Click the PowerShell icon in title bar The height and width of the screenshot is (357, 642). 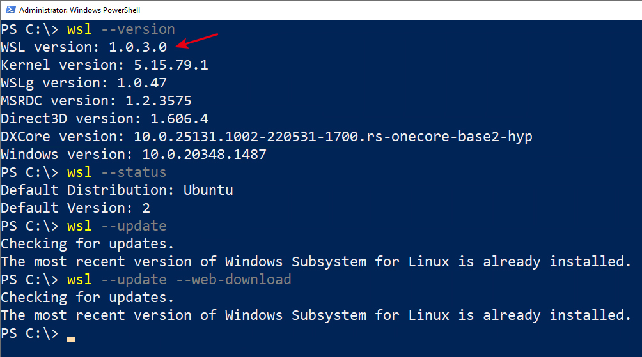click(10, 10)
